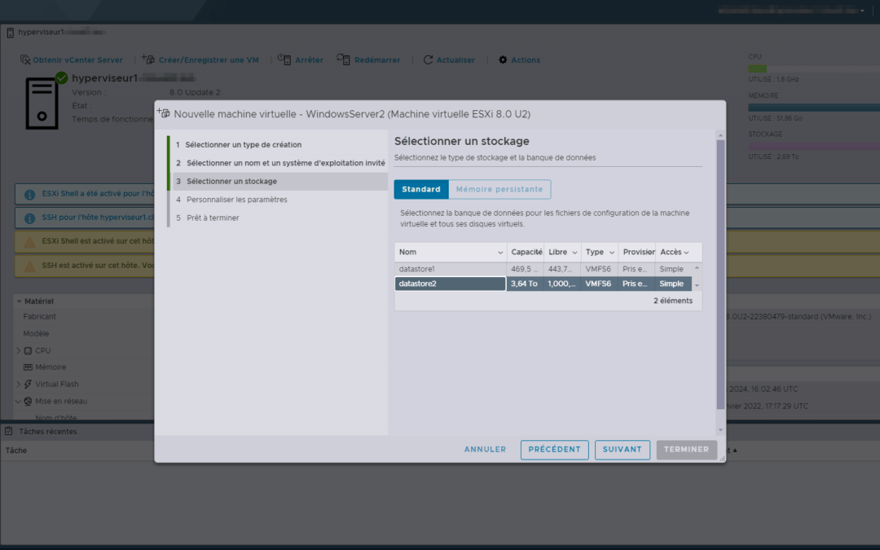Click the large server host image
Viewport: 880px width, 550px height.
(x=42, y=103)
